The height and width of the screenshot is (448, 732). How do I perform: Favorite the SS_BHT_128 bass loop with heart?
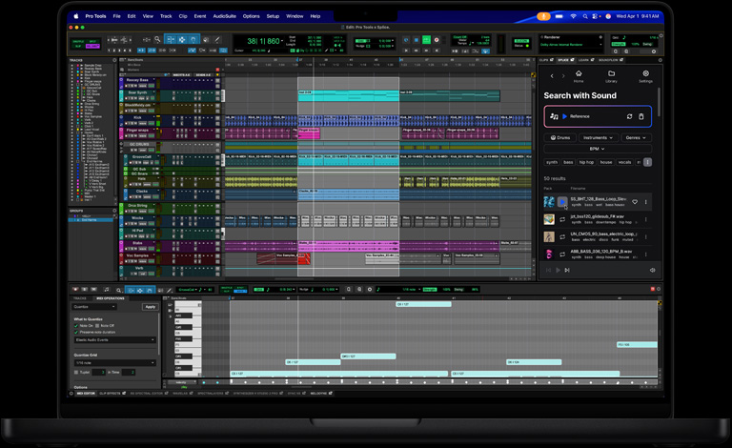[635, 202]
